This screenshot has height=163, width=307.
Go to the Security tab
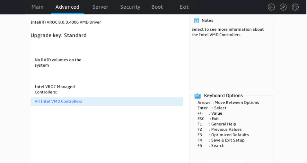(x=130, y=7)
